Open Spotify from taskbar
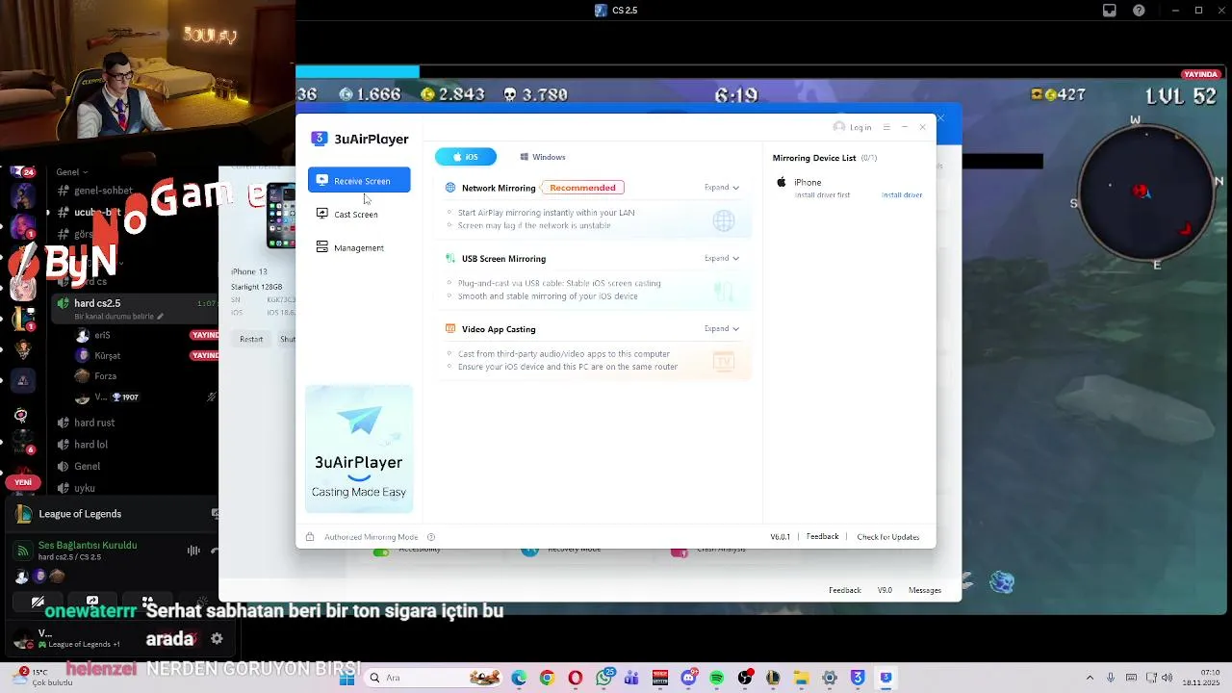This screenshot has height=693, width=1232. pyautogui.click(x=717, y=678)
